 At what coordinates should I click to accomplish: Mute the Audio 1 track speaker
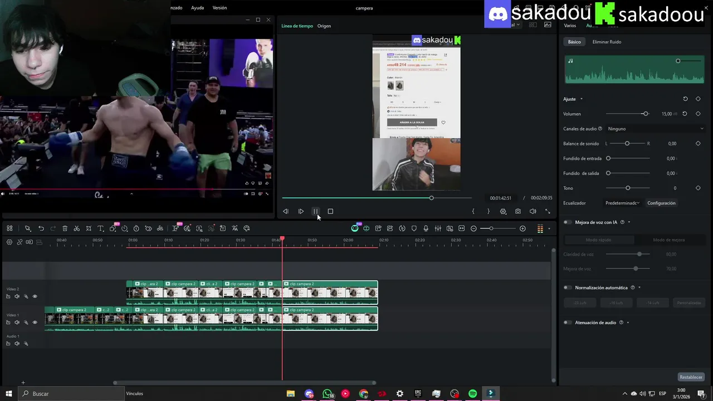click(x=17, y=344)
